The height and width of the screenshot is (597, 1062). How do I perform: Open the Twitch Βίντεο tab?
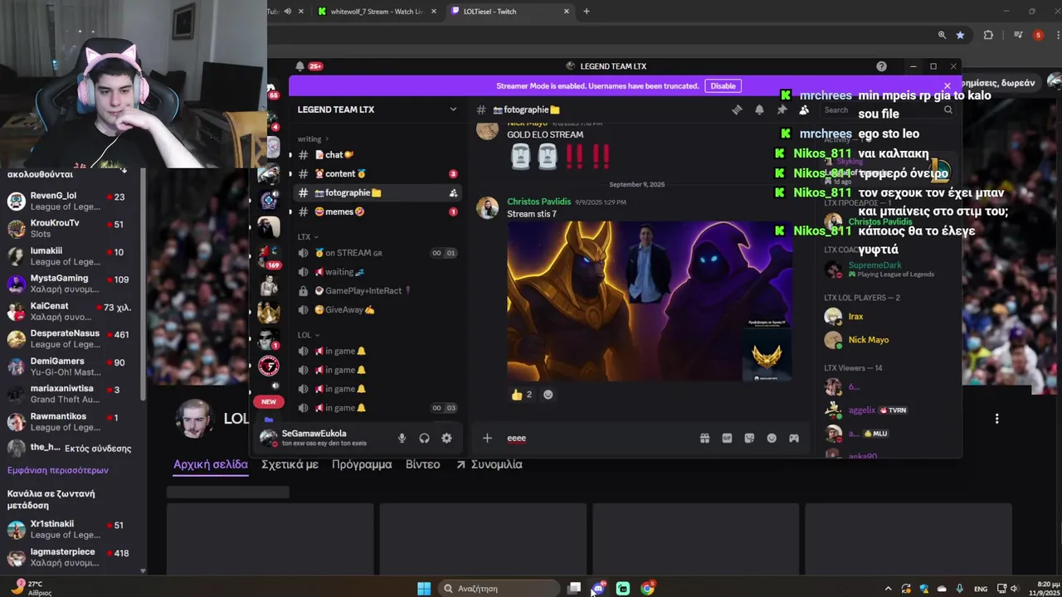422,464
